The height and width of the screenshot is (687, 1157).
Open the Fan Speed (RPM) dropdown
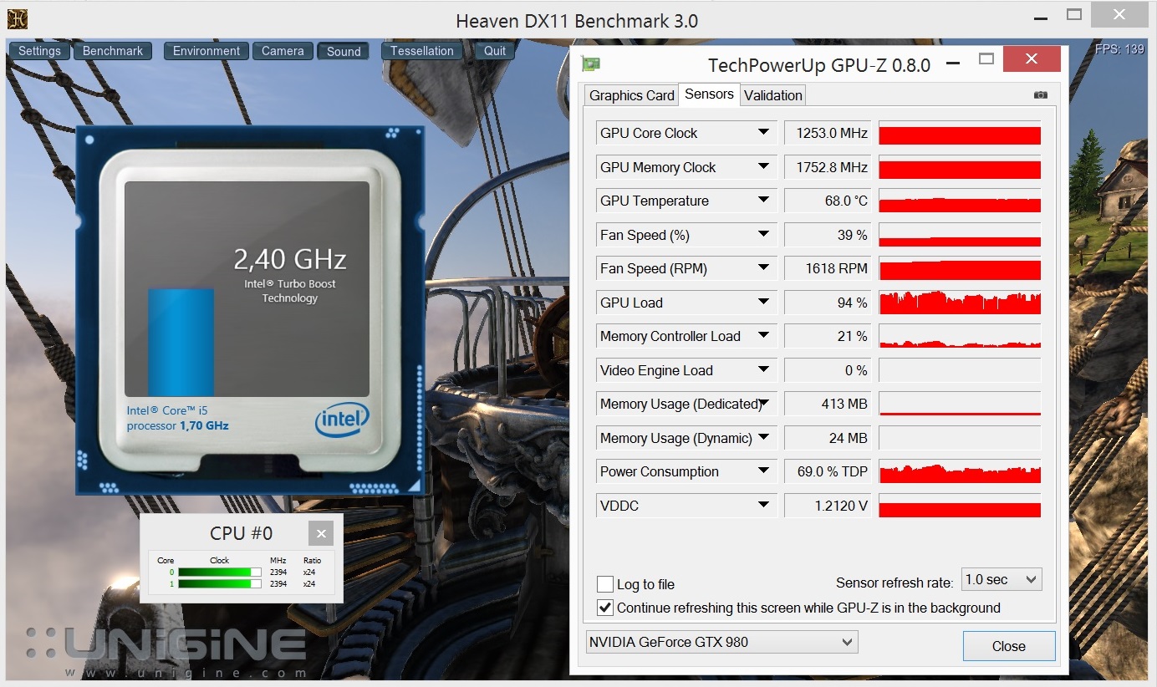[x=763, y=268]
